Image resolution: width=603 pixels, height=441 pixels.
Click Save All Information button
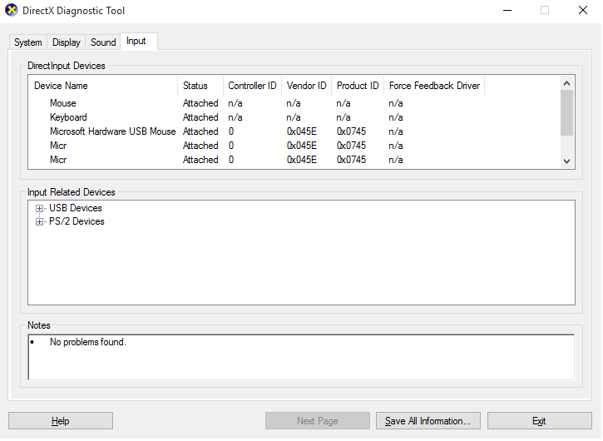click(428, 421)
